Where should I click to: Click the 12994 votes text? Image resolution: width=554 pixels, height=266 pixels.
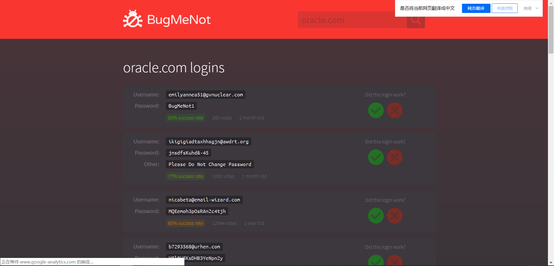tap(224, 223)
